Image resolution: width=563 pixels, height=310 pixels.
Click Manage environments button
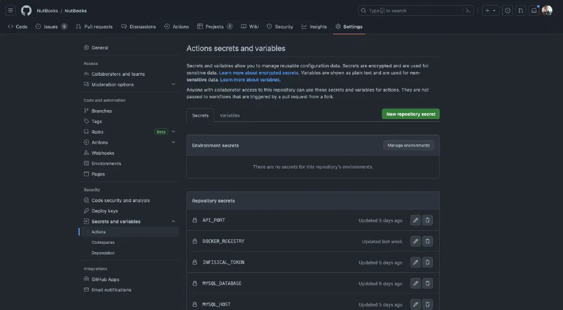pos(408,145)
